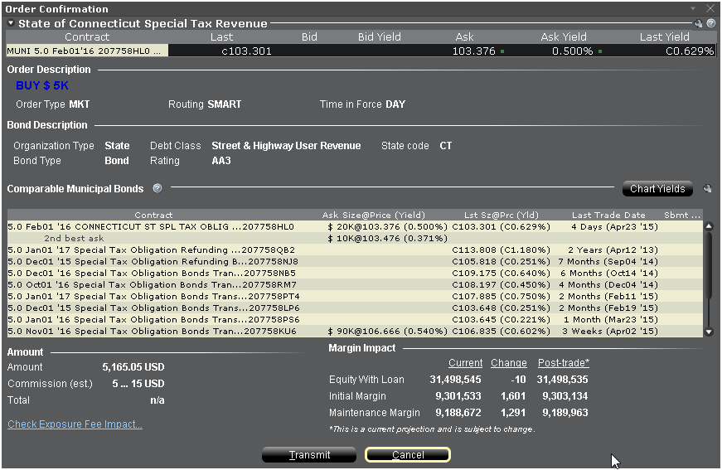The width and height of the screenshot is (722, 470).
Task: Click the Ask Yield column header
Action: (x=563, y=37)
